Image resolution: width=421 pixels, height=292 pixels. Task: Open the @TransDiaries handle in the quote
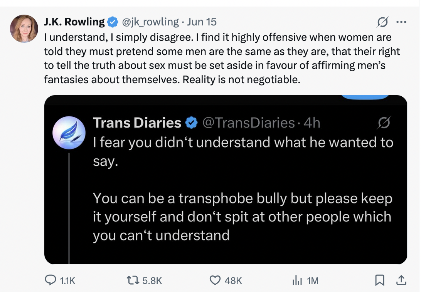coord(249,123)
